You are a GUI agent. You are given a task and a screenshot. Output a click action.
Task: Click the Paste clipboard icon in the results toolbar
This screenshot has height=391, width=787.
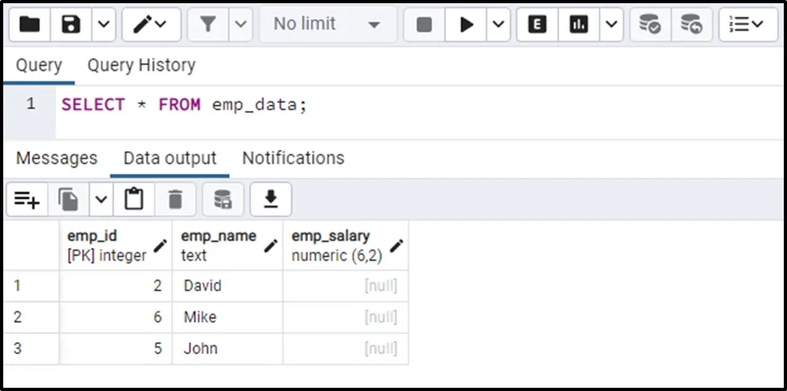click(134, 200)
